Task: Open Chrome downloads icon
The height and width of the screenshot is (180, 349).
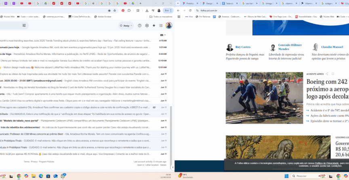Action: click(147, 11)
